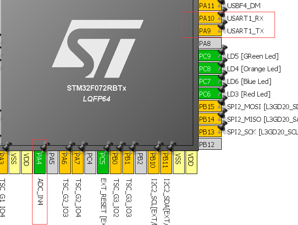Select the green PA4 pin
This screenshot has width=298, height=225.
point(40,162)
